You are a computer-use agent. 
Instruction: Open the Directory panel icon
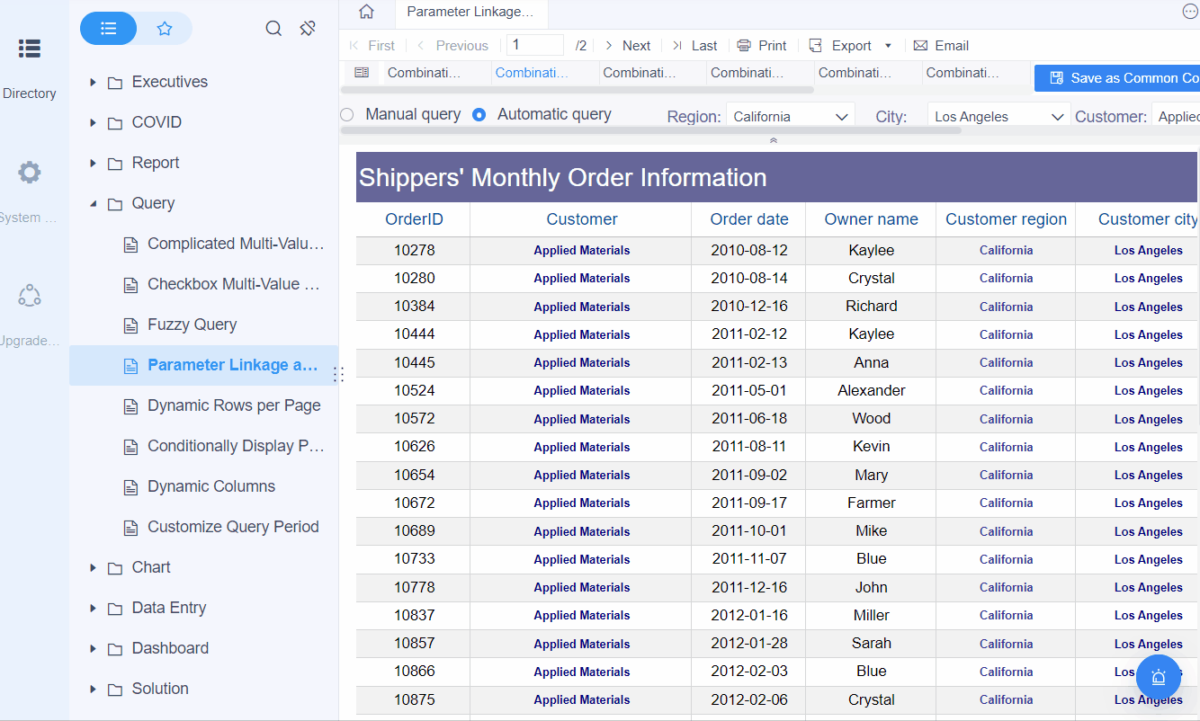coord(29,49)
